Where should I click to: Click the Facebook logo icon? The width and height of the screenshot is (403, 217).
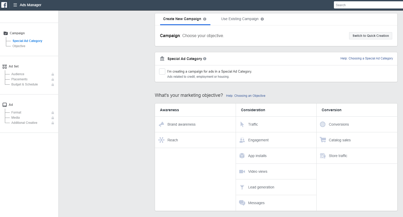point(4,5)
